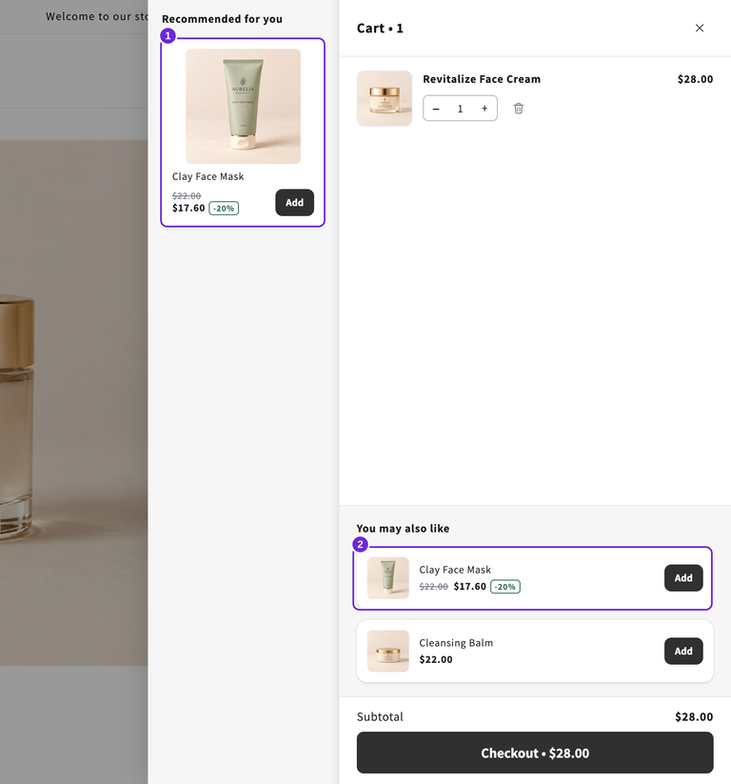This screenshot has width=731, height=784.
Task: Click the Clay Face Mask title in the Recommended panel
Action: pyautogui.click(x=207, y=176)
